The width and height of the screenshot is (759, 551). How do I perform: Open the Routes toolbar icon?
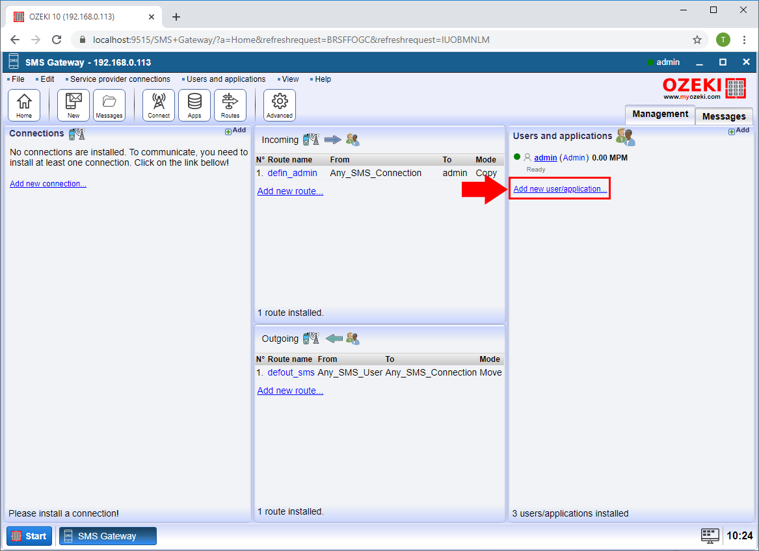point(230,105)
